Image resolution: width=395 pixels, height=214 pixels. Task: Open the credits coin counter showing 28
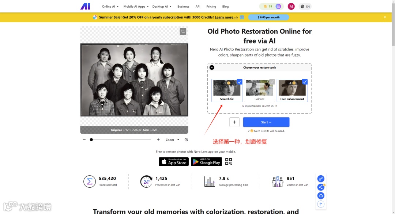[268, 6]
